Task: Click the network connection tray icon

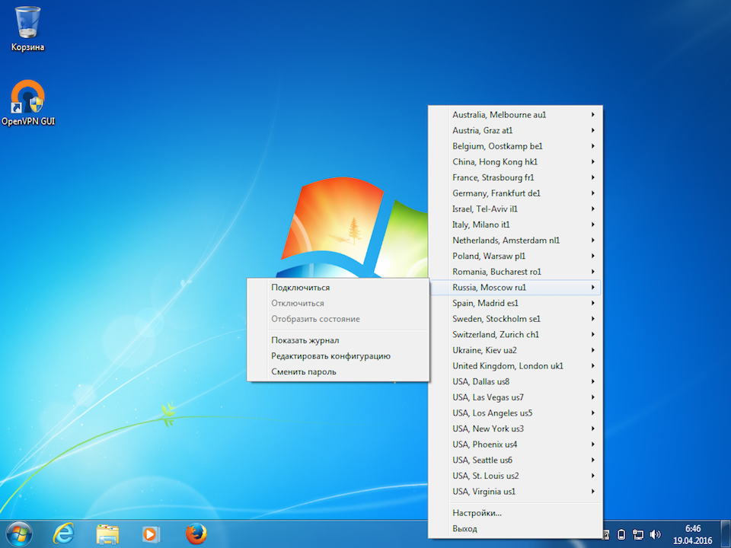Action: pos(638,534)
